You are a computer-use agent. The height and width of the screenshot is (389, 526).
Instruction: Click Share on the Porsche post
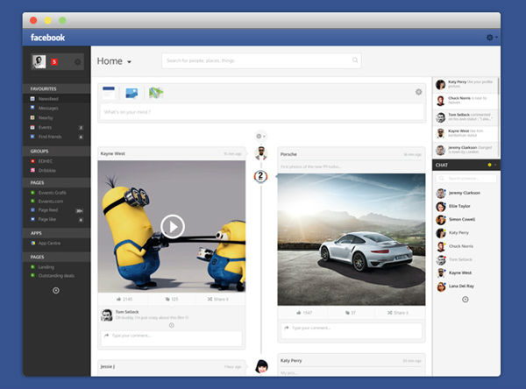coord(397,312)
